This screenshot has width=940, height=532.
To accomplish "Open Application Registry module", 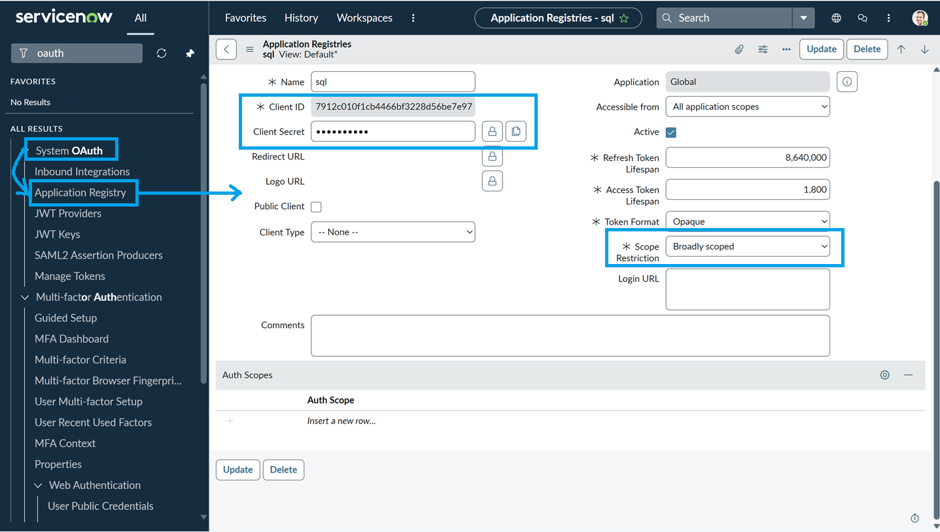I will [80, 192].
